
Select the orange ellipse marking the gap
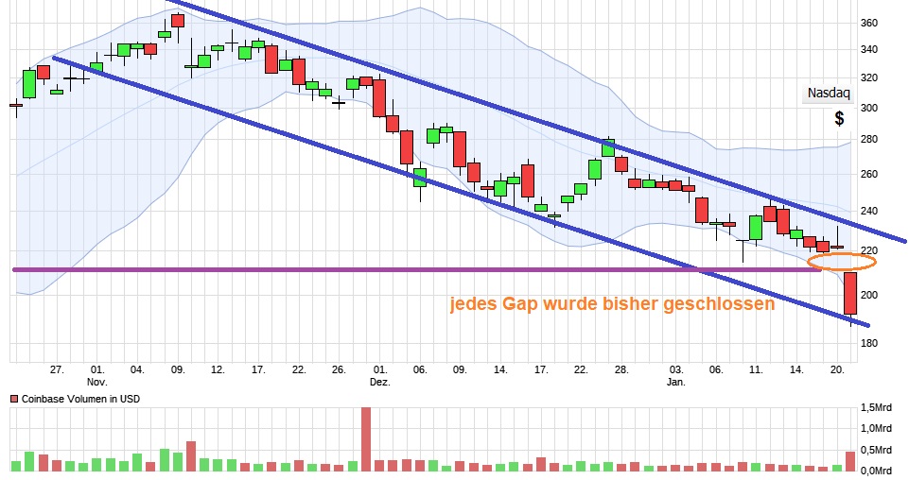click(x=842, y=262)
